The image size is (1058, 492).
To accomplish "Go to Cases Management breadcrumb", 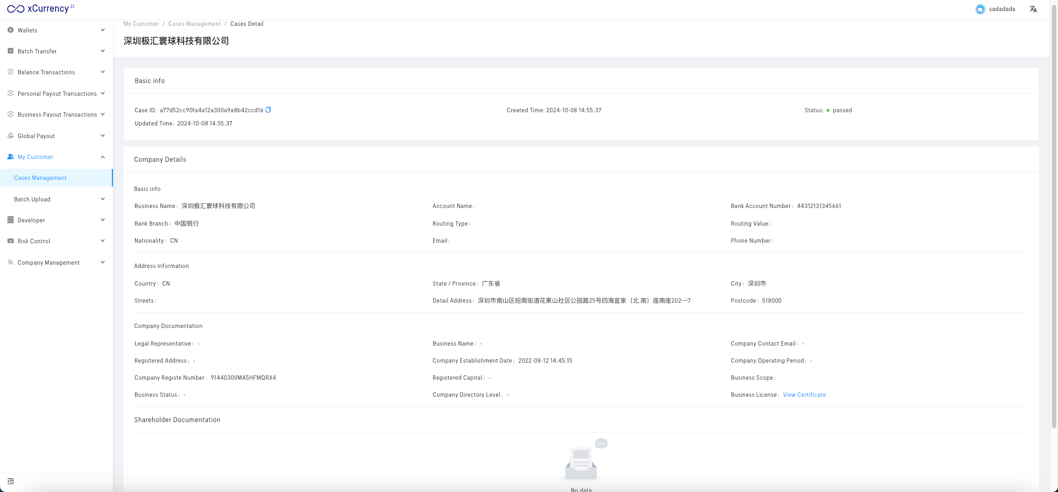I will point(195,24).
